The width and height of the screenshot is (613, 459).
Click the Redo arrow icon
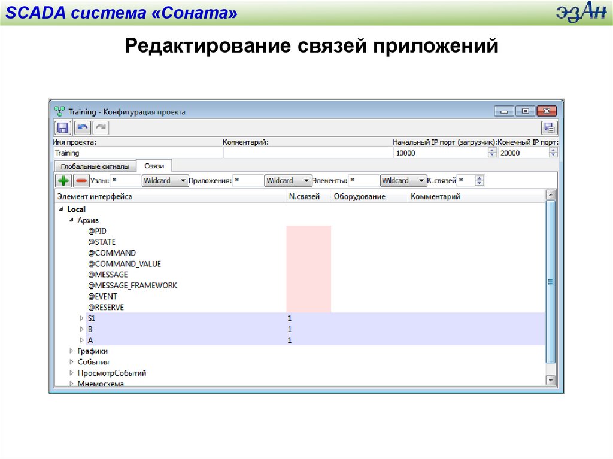pyautogui.click(x=101, y=127)
